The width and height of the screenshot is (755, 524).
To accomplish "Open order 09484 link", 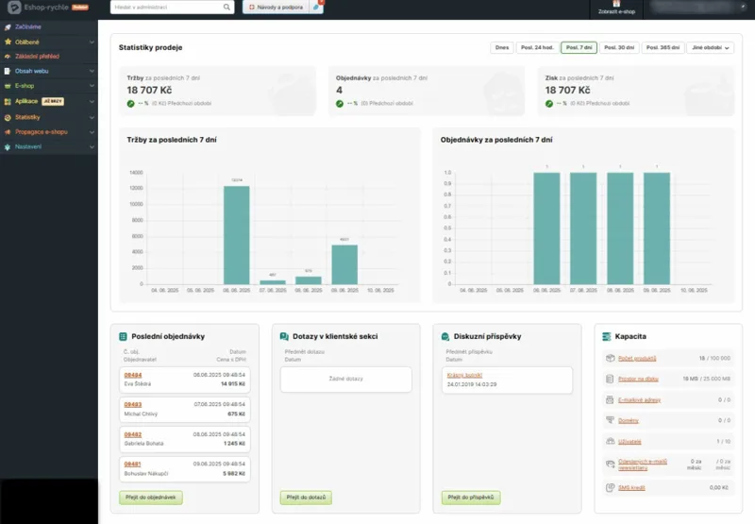I will (x=133, y=375).
